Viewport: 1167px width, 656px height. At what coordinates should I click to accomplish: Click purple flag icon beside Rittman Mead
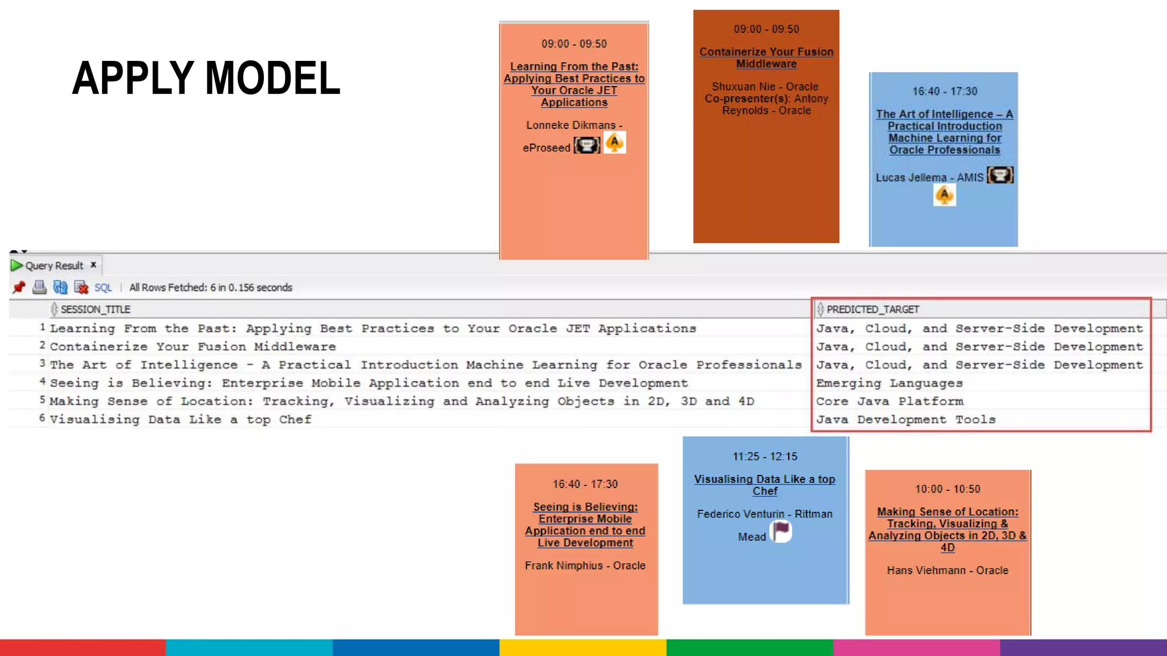click(781, 531)
